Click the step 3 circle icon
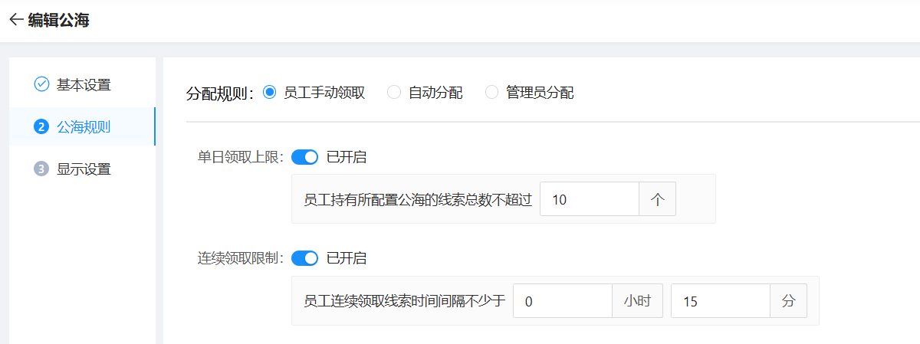This screenshot has height=344, width=920. (x=42, y=169)
